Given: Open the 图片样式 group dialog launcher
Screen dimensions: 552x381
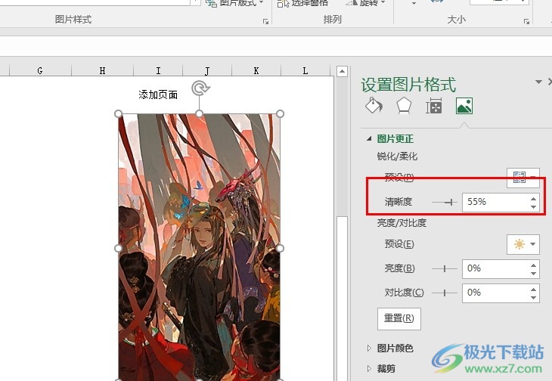Looking at the screenshot, I should [x=265, y=21].
